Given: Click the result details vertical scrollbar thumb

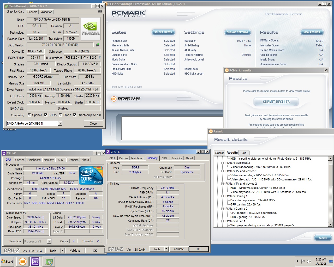Looking at the screenshot, I should click(330, 175).
